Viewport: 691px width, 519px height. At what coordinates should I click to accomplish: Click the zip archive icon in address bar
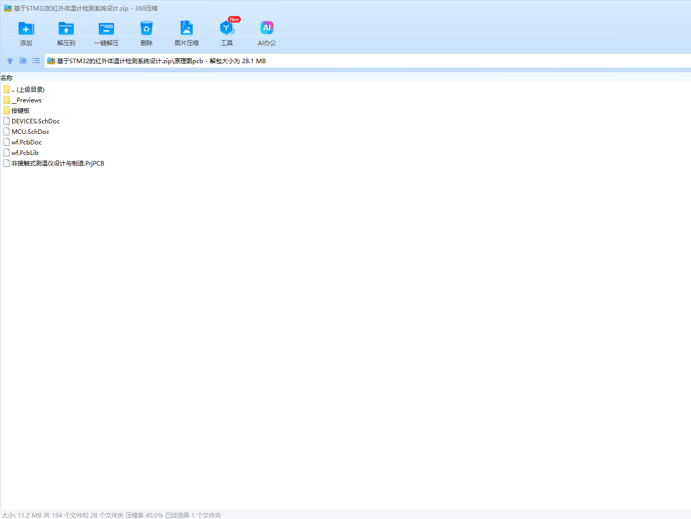point(51,61)
